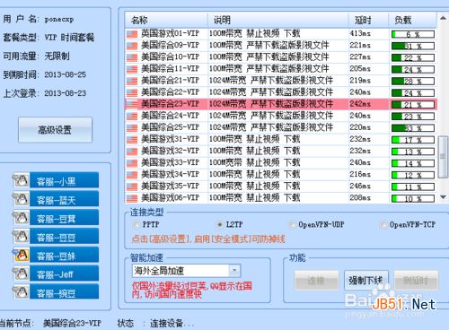Click the 216ms latency value
449x330 pixels.
pos(360,174)
